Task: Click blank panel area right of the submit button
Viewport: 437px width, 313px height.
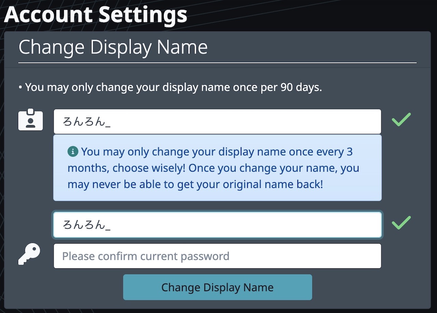Action: click(369, 288)
